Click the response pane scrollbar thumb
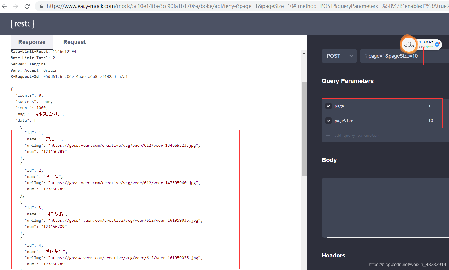 click(x=304, y=129)
